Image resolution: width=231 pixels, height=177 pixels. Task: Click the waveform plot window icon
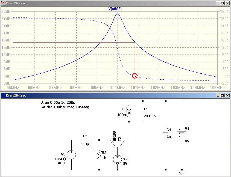(3, 3)
